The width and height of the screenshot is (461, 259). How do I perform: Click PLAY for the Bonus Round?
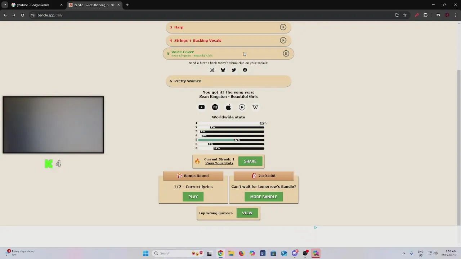pos(193,197)
